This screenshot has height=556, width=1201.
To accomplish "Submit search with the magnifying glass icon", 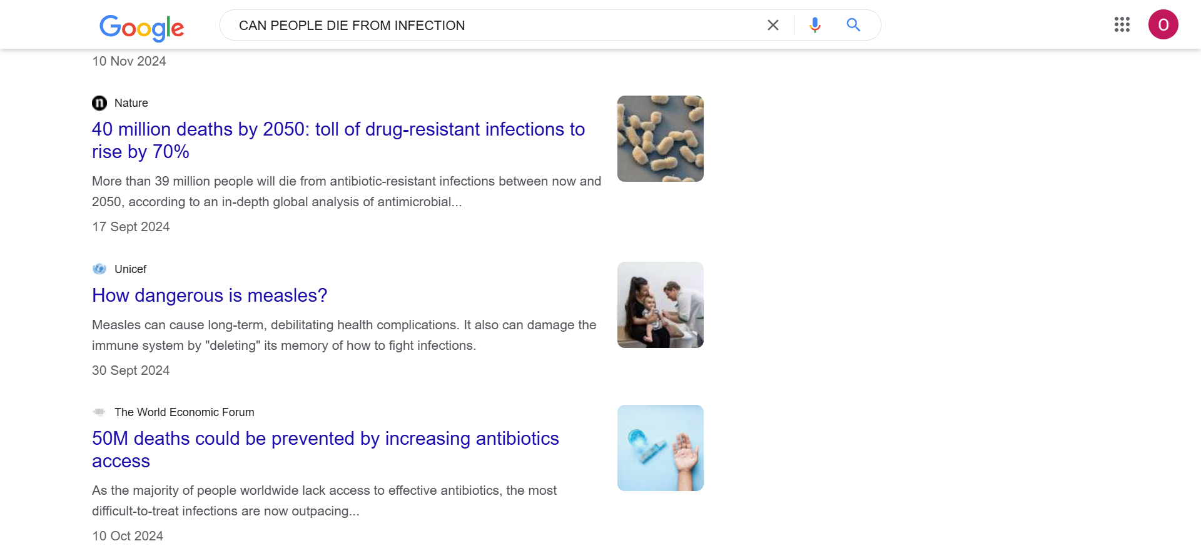I will [853, 25].
